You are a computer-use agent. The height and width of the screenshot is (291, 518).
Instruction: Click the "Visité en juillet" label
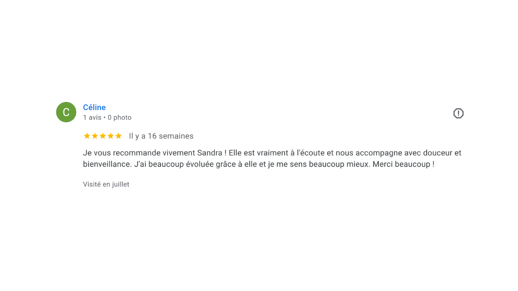[x=106, y=184]
